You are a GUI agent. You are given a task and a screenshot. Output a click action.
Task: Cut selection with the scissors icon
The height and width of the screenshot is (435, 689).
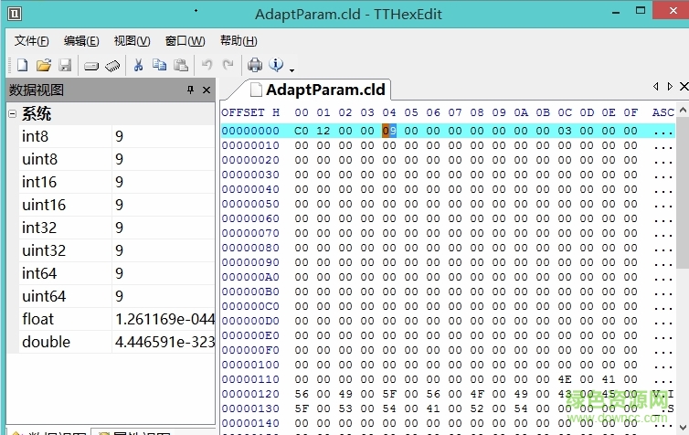(x=138, y=65)
